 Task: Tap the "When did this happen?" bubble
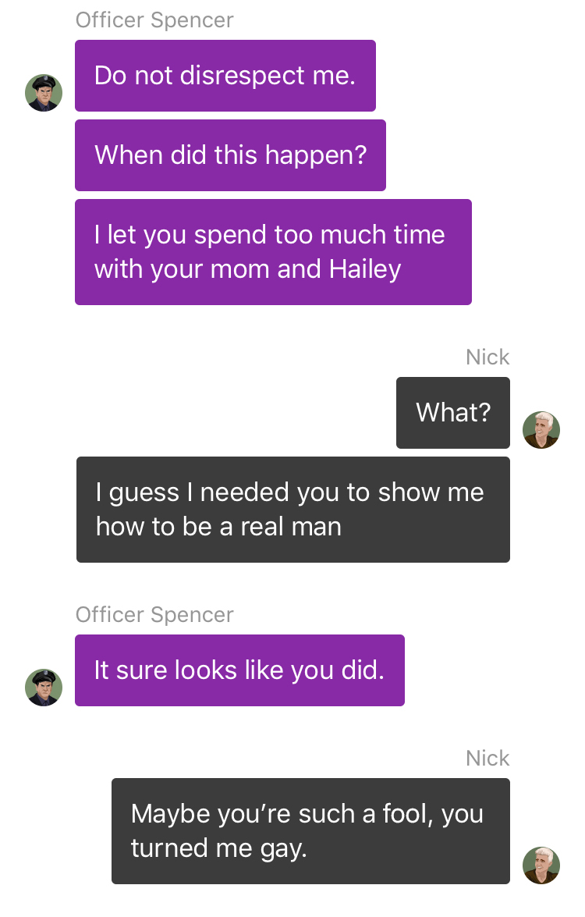click(230, 155)
